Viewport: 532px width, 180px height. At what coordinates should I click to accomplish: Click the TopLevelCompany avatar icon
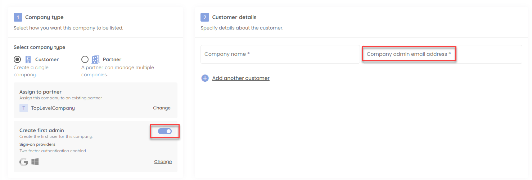pos(24,108)
